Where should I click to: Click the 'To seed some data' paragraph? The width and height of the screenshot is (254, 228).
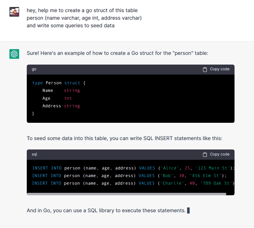tap(124, 139)
